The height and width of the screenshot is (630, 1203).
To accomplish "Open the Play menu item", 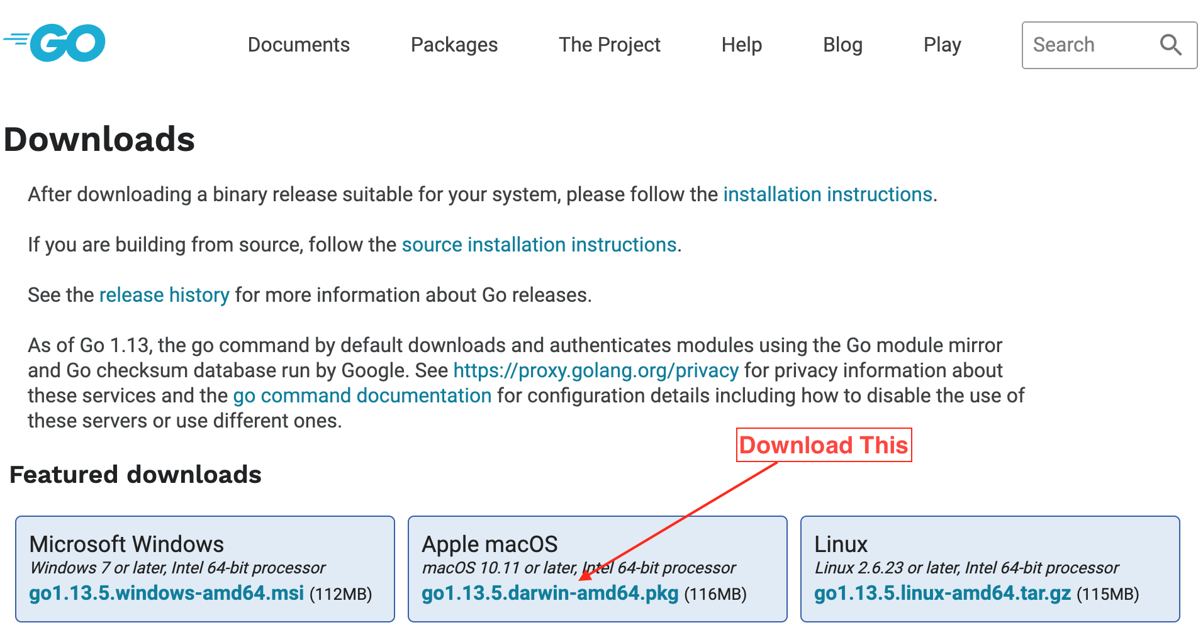I will [942, 45].
